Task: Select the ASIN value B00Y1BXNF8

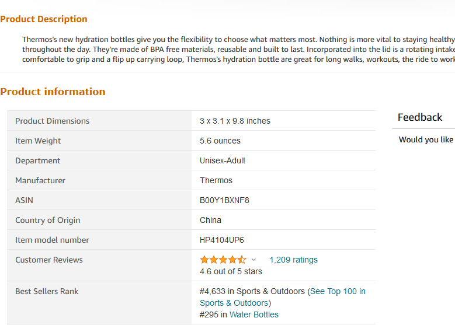Action: (224, 200)
